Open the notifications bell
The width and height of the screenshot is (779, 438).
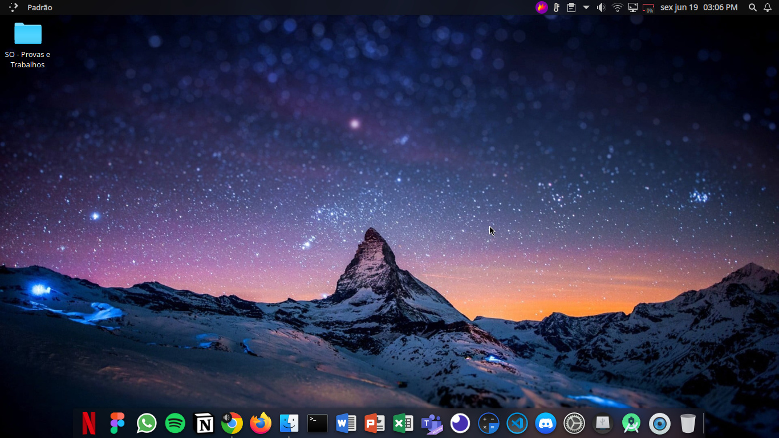768,7
